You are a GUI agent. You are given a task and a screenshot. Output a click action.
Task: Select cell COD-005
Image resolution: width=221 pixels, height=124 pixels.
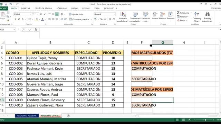[16, 79]
